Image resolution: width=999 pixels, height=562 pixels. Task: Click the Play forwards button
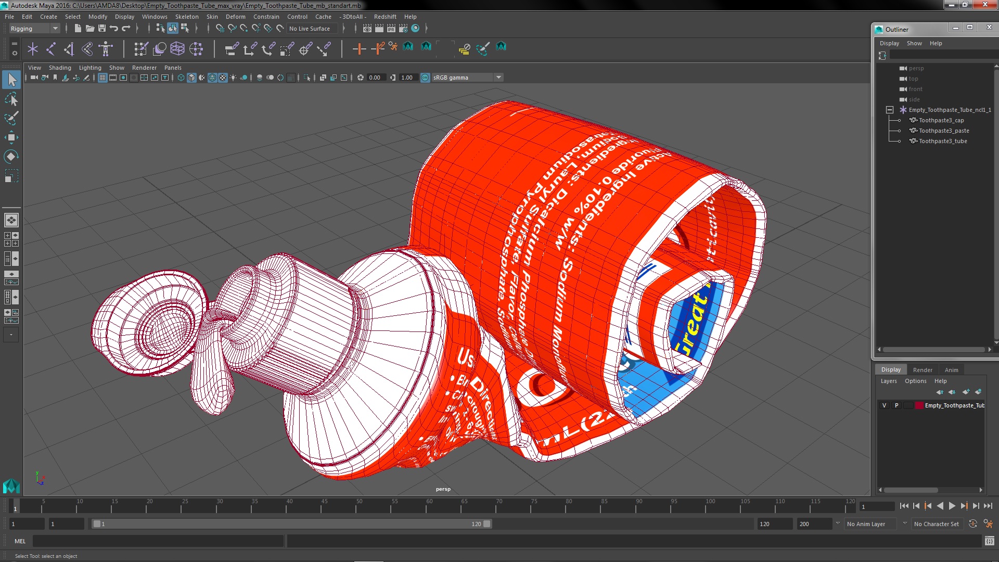(952, 506)
